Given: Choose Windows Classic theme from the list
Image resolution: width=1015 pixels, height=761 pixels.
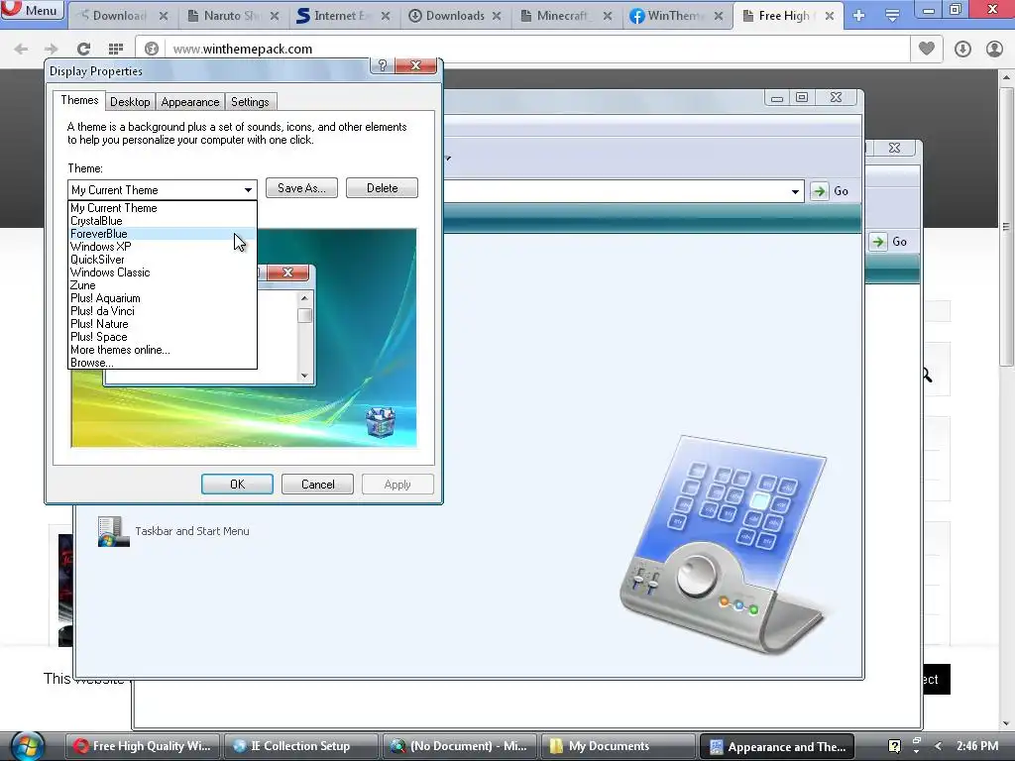Looking at the screenshot, I should pos(163,272).
